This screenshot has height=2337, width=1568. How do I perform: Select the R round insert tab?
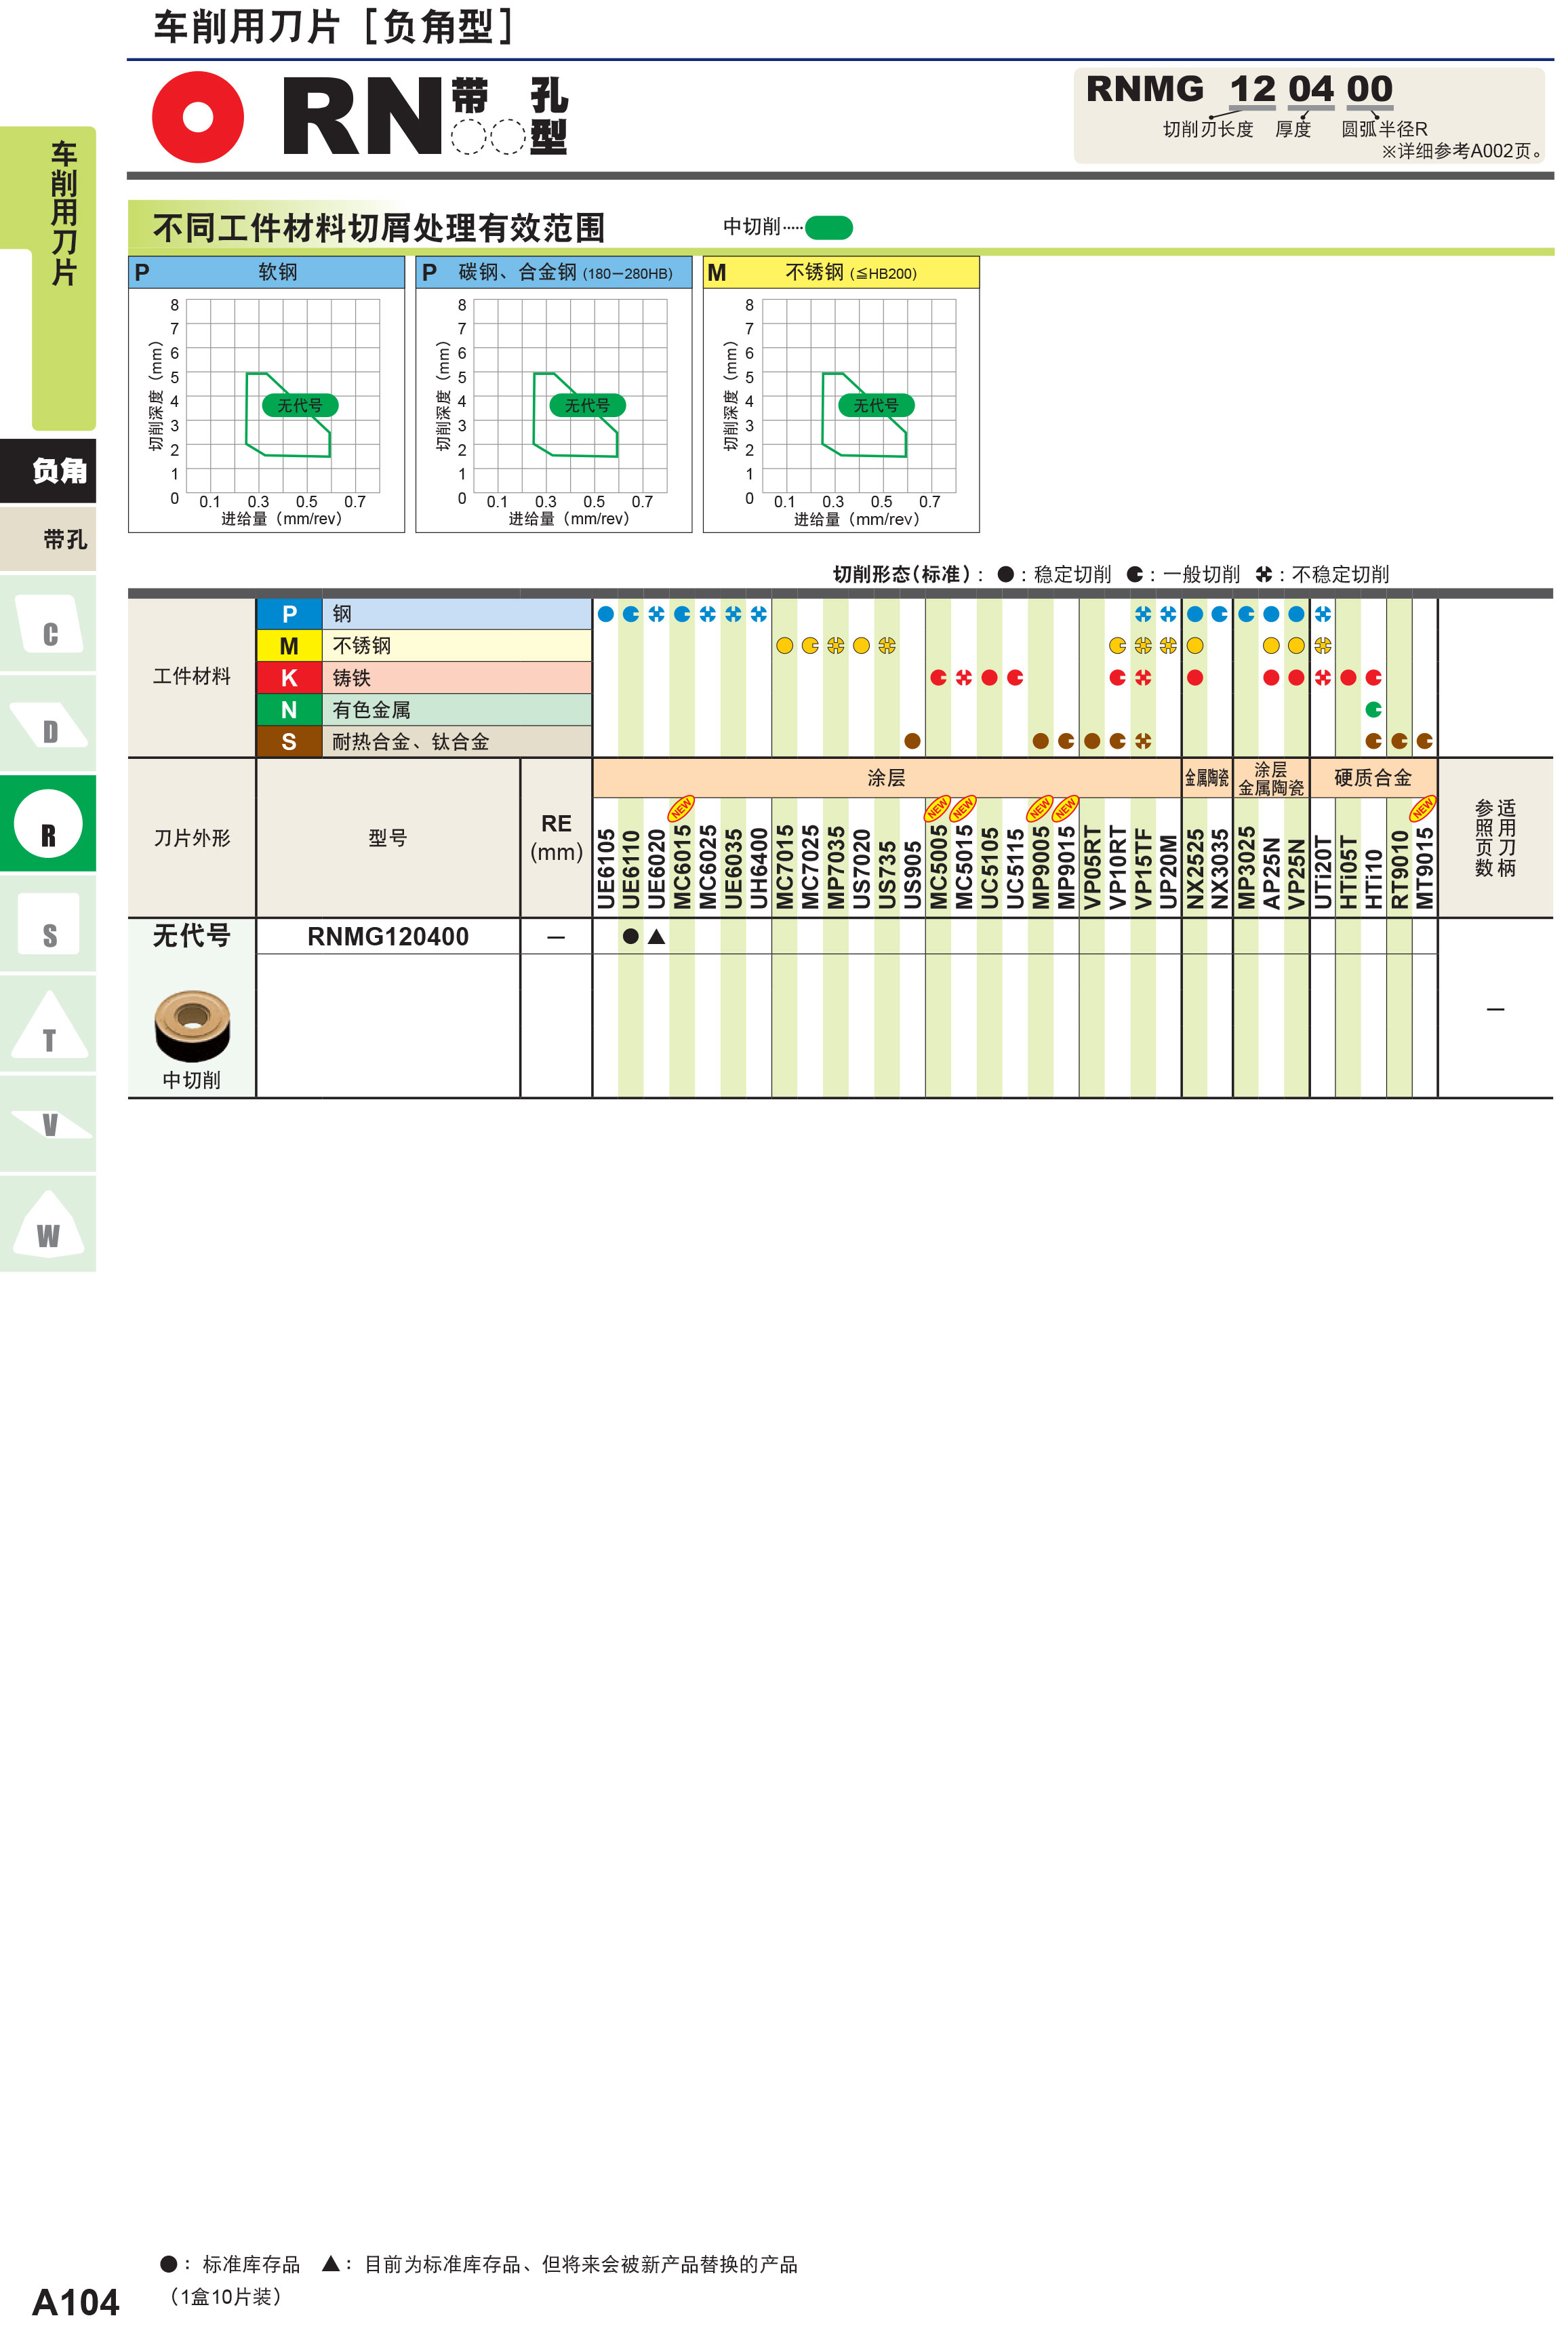48,823
